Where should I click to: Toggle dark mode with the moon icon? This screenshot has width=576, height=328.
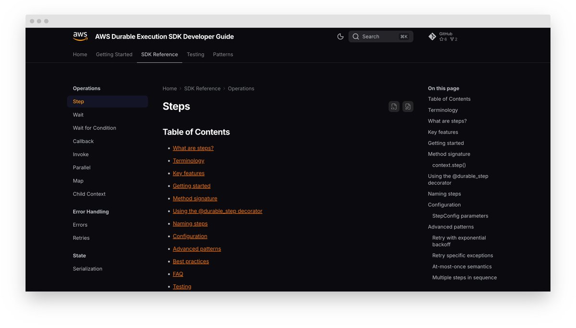click(340, 36)
